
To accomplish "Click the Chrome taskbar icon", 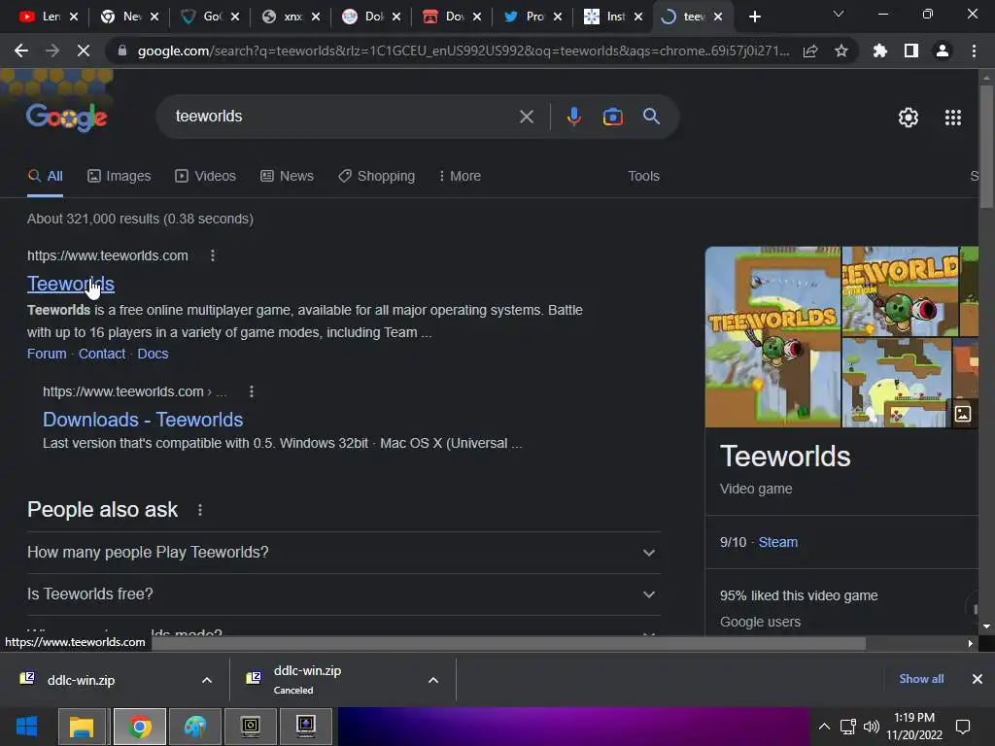I will coord(140,727).
